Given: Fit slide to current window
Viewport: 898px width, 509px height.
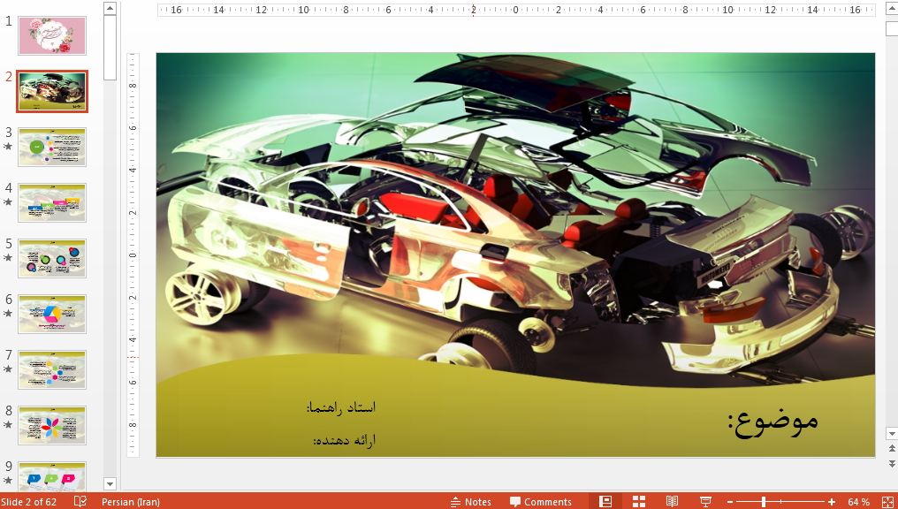Looking at the screenshot, I should click(887, 501).
